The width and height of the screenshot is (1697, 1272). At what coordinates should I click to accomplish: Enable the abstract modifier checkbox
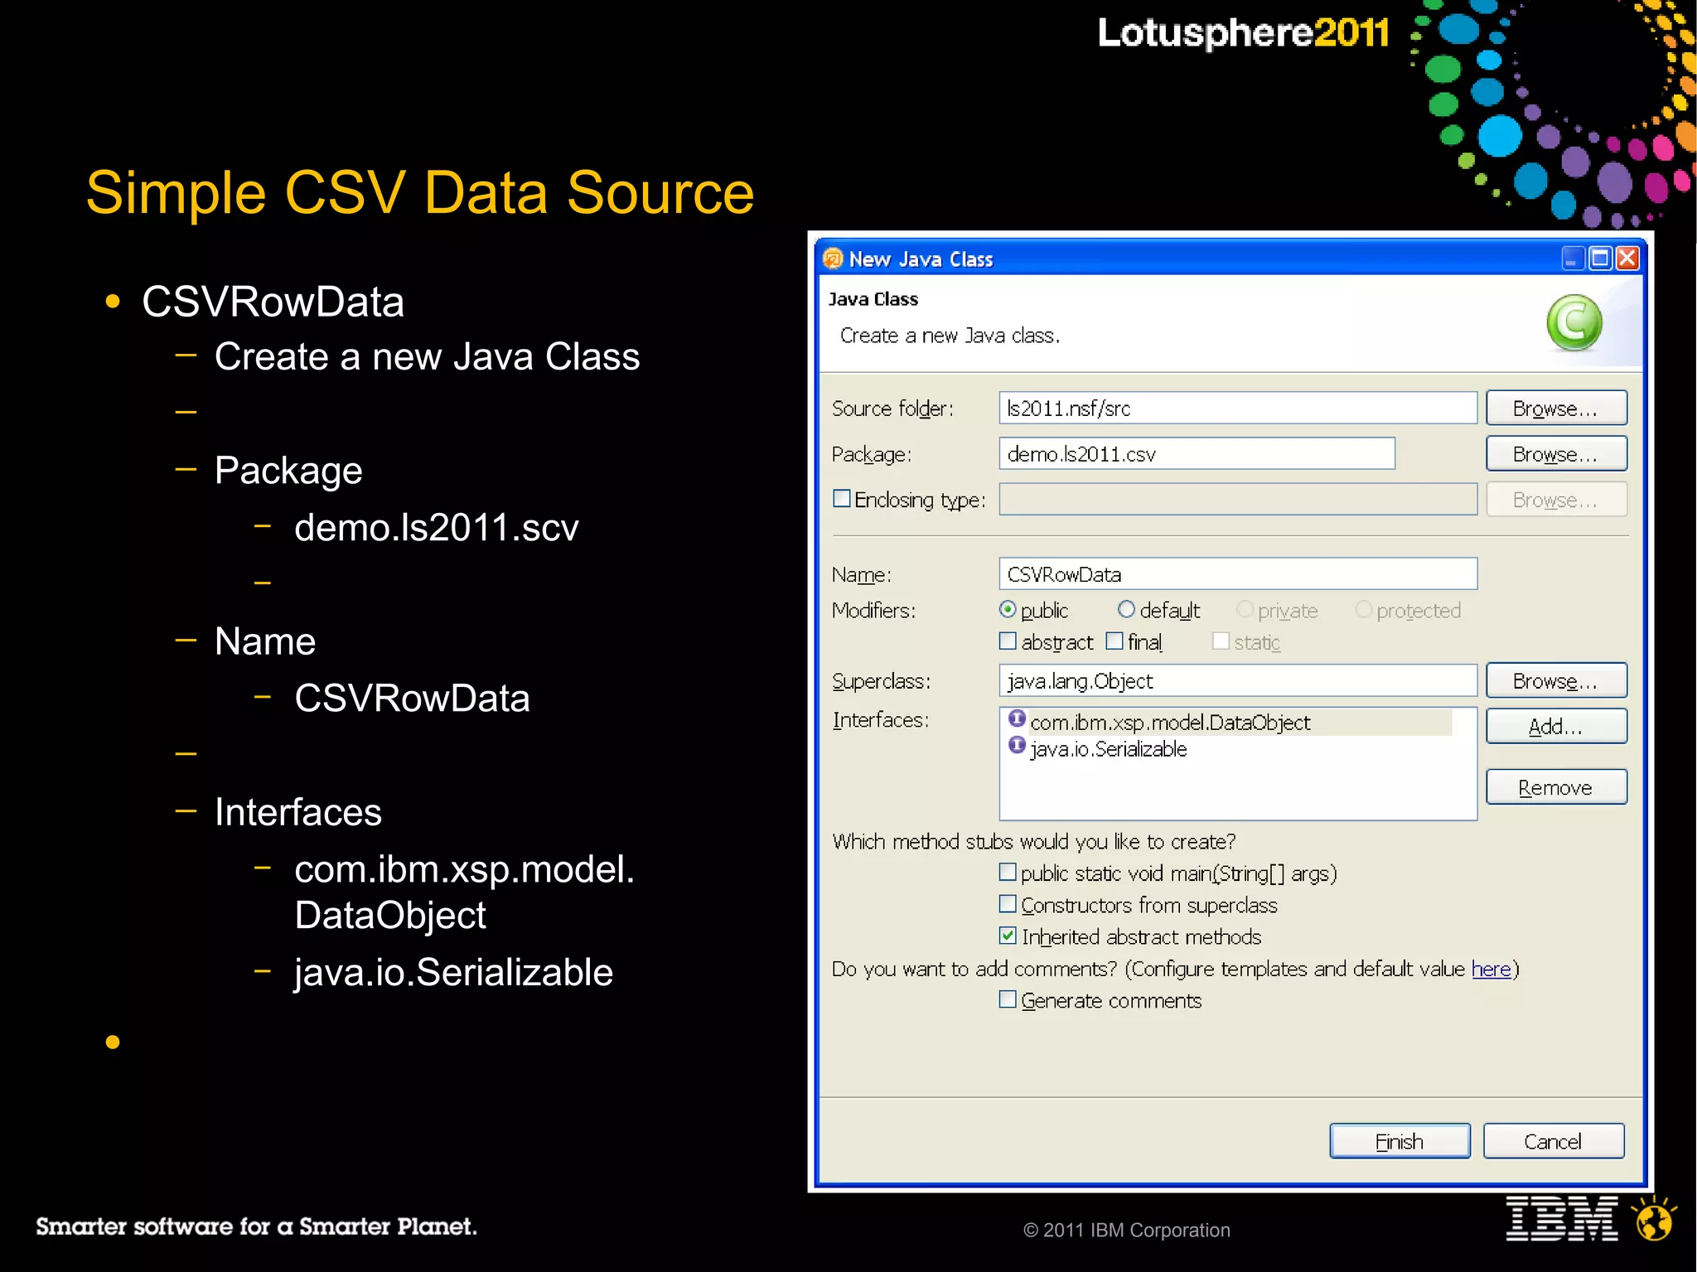coord(1008,641)
